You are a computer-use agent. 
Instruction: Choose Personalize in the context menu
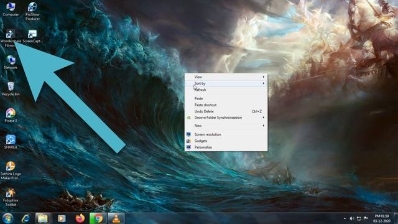[x=226, y=147]
